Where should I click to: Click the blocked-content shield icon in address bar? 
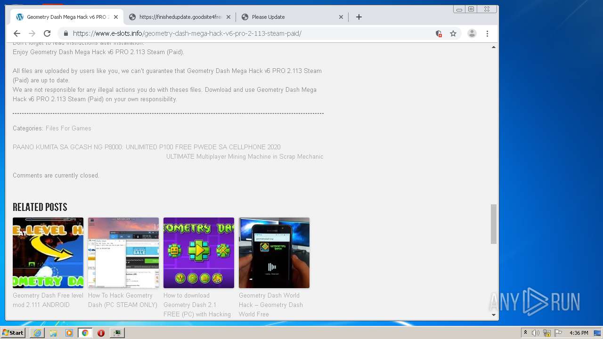[x=439, y=33]
